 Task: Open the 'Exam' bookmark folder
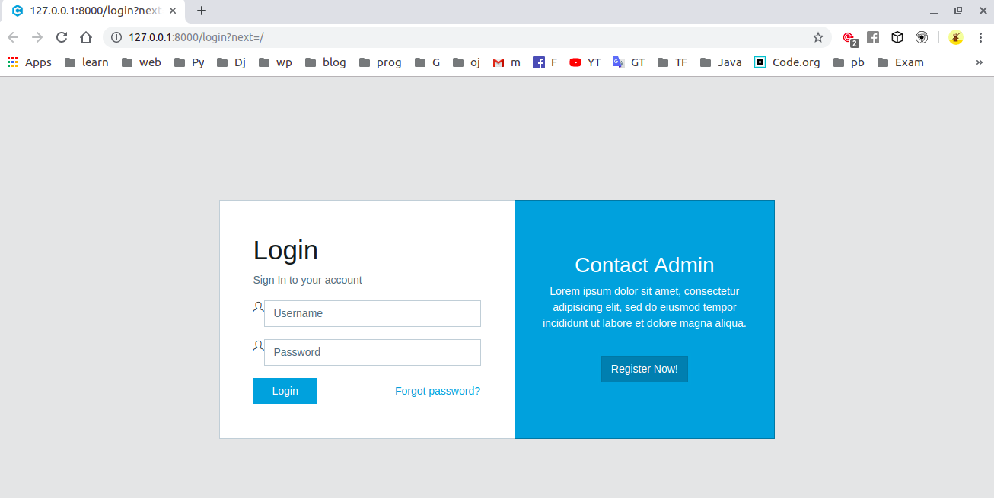coord(900,62)
